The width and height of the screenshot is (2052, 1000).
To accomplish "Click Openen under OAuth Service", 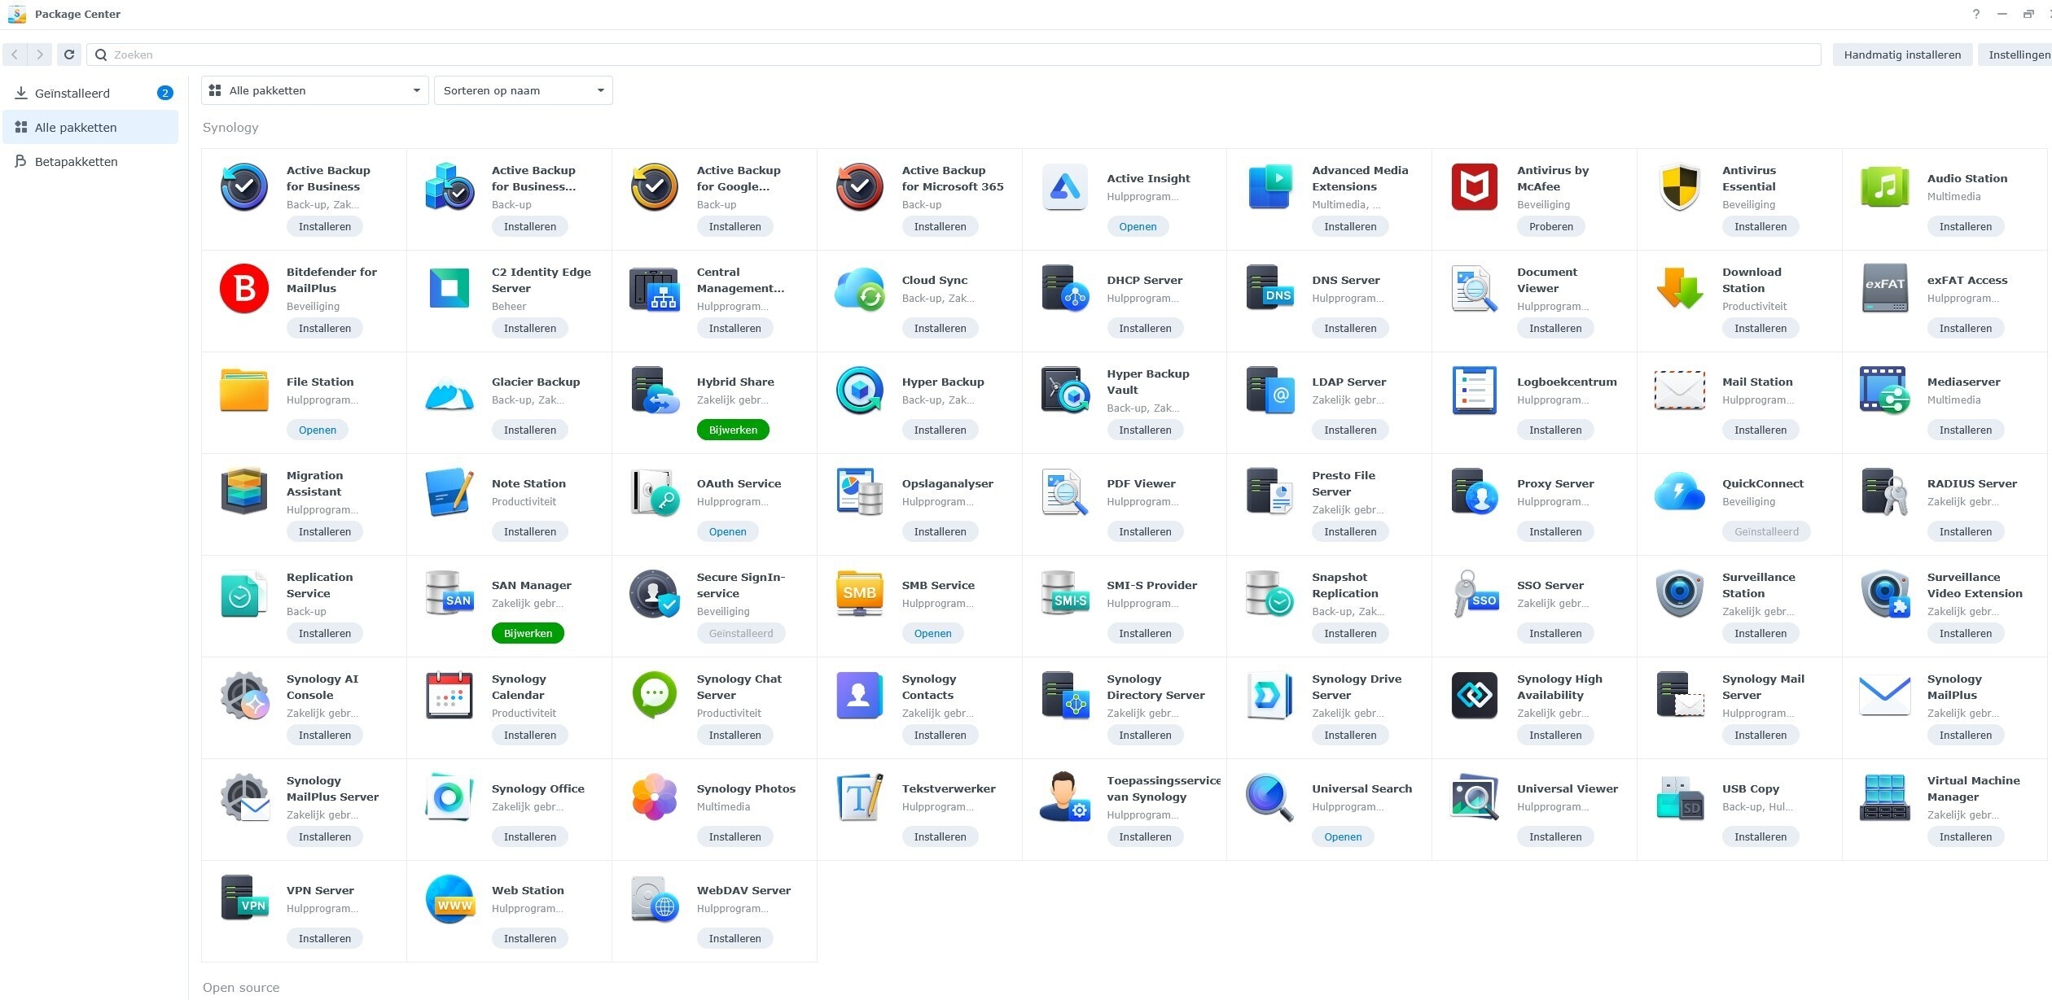I will coord(727,531).
